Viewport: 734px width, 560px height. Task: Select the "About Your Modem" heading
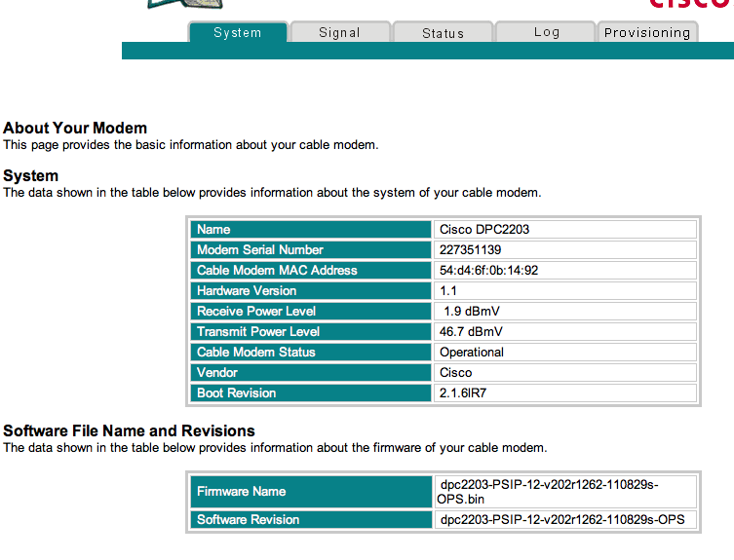75,128
